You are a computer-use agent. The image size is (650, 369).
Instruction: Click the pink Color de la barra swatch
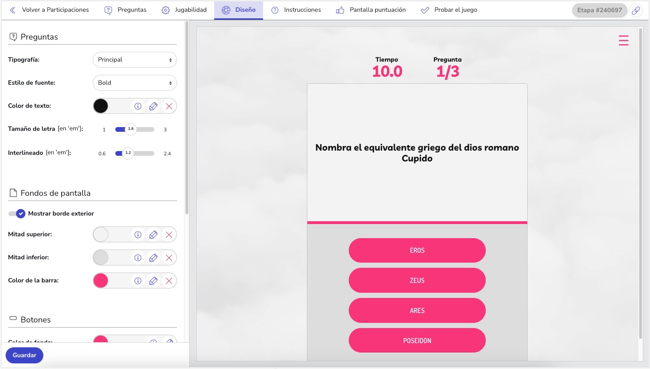[x=101, y=281]
